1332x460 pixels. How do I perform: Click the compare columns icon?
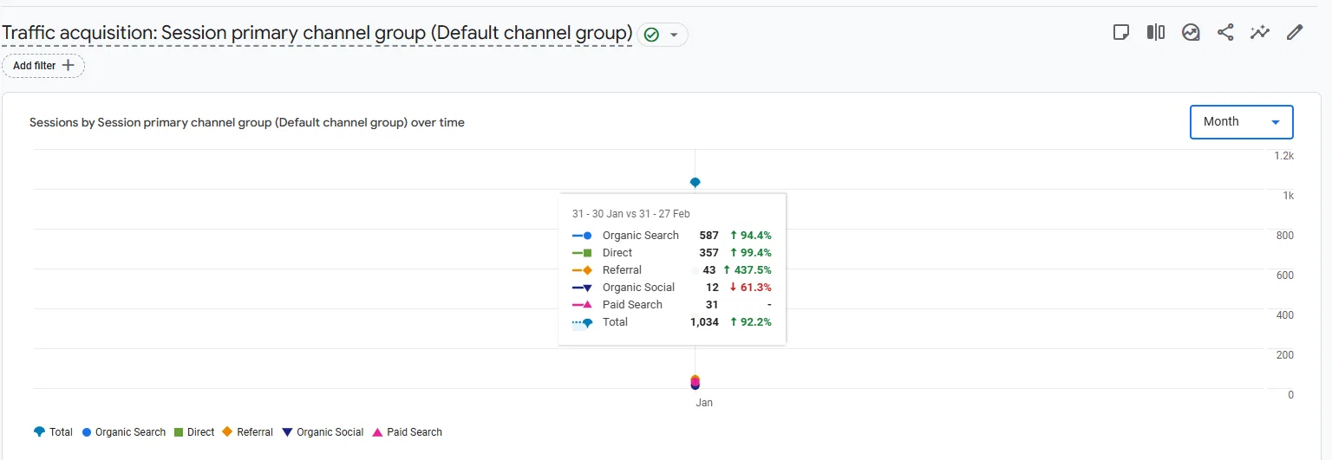[1155, 33]
